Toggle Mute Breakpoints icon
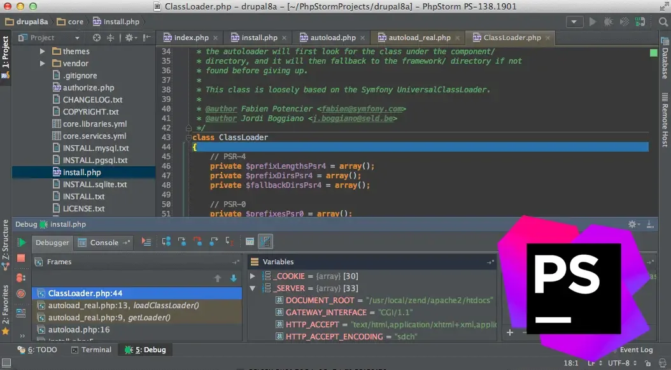Screen dimensions: 671x370 click(x=21, y=294)
